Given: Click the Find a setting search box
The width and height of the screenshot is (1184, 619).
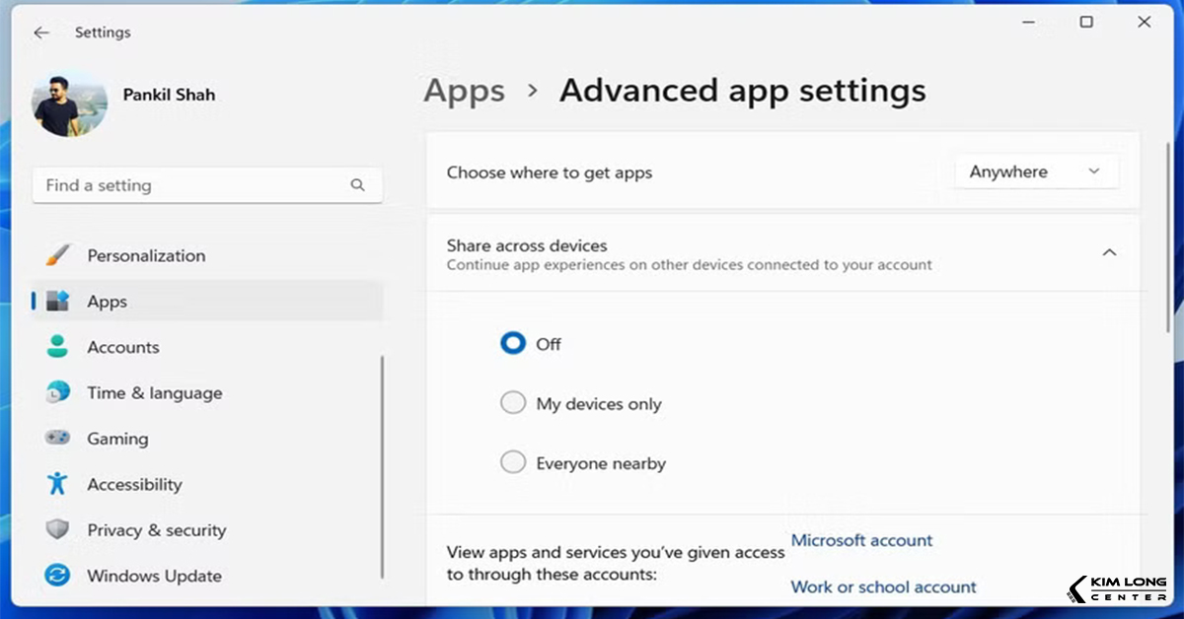Looking at the screenshot, I should (192, 185).
